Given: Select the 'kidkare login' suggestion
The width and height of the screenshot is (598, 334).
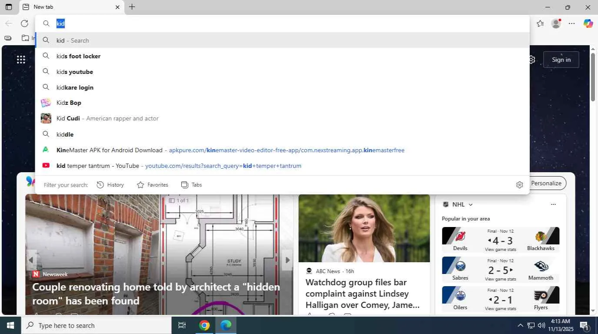Looking at the screenshot, I should pos(282,87).
